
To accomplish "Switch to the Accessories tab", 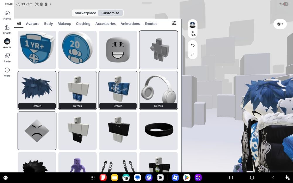I will pyautogui.click(x=105, y=24).
